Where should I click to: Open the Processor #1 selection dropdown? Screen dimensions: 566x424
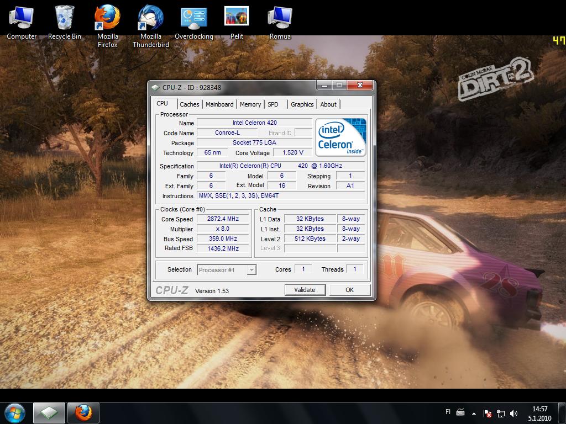[x=227, y=269]
